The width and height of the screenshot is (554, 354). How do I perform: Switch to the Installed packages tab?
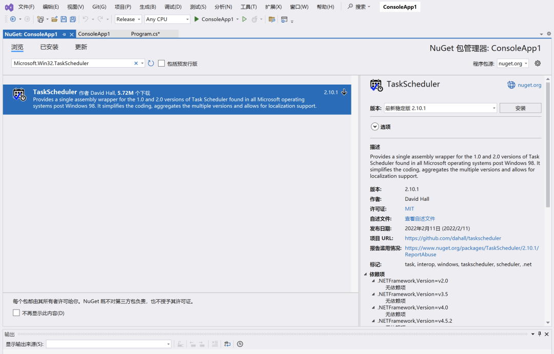pos(49,47)
